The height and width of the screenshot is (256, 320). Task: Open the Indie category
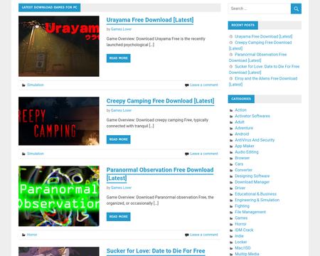coord(239,236)
